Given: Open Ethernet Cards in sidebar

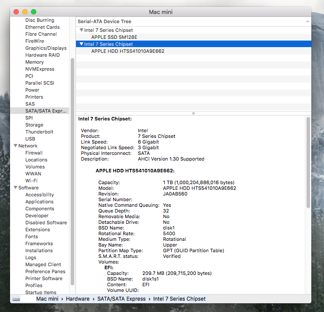Looking at the screenshot, I should click(x=42, y=27).
